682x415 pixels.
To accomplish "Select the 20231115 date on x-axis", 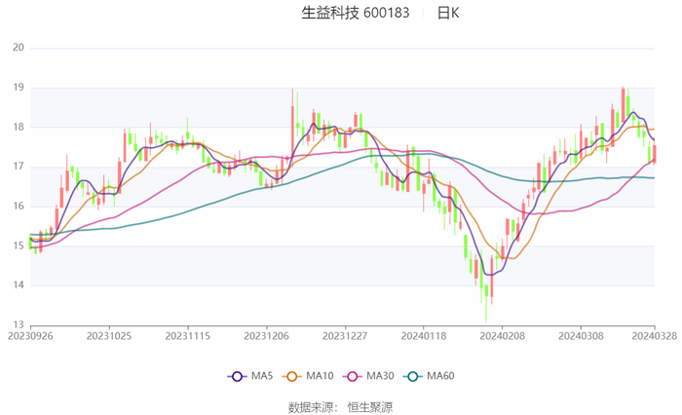I will point(187,336).
